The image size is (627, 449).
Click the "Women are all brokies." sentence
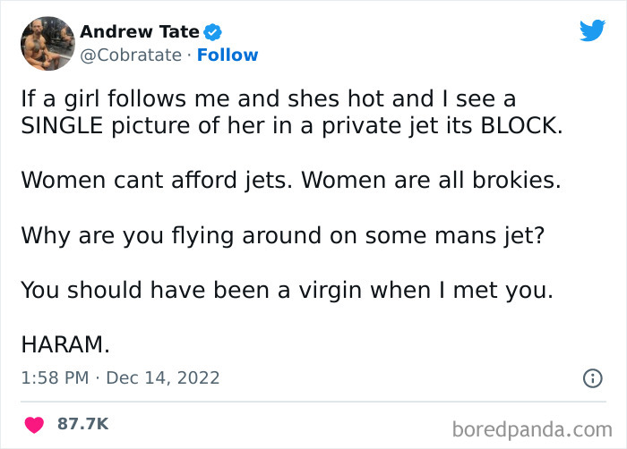point(431,180)
